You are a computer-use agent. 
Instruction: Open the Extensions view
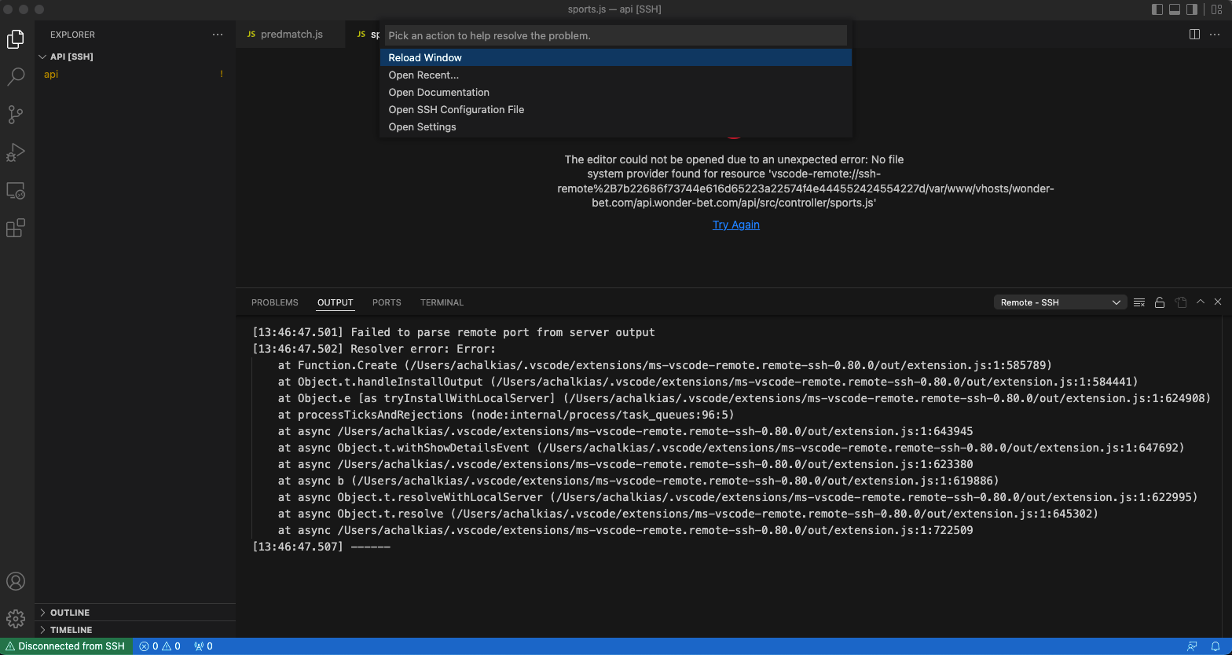16,228
